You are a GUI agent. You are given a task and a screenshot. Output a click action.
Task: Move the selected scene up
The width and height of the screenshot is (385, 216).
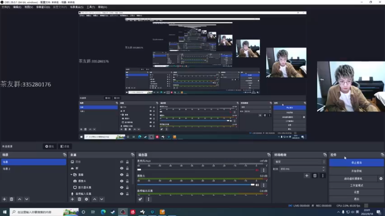[20, 199]
